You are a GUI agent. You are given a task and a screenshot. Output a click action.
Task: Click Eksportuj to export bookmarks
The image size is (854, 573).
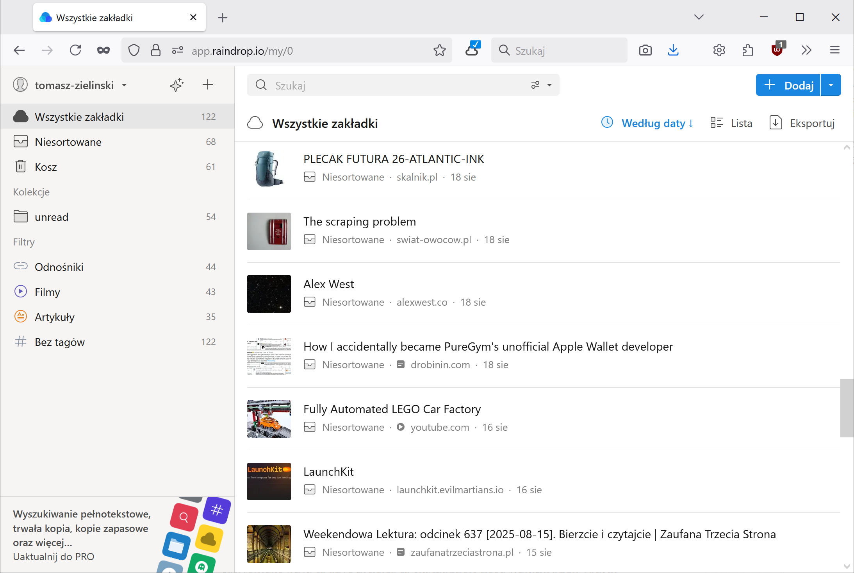802,123
